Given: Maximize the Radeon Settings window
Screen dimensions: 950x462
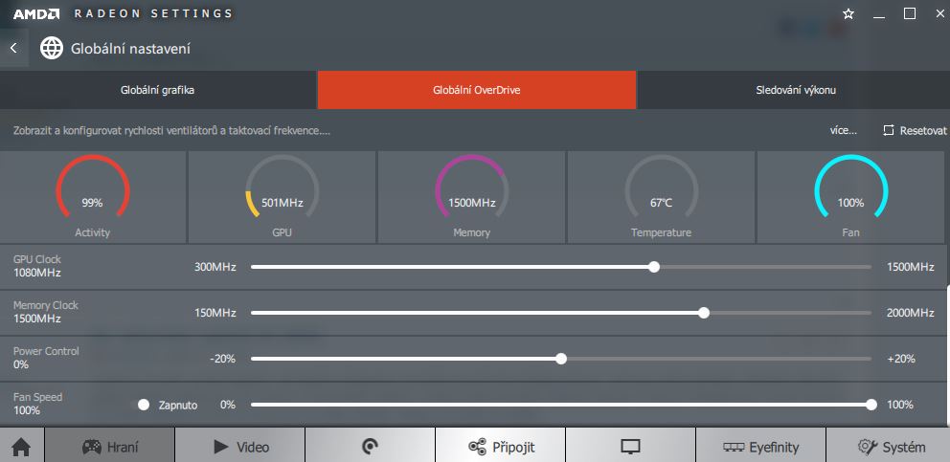Looking at the screenshot, I should [x=910, y=13].
